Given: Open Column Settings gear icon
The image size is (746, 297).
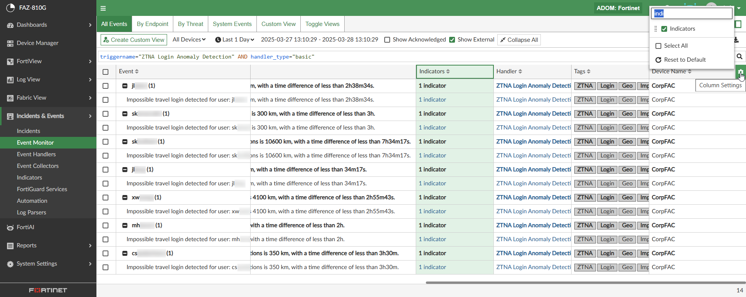Looking at the screenshot, I should coord(740,72).
